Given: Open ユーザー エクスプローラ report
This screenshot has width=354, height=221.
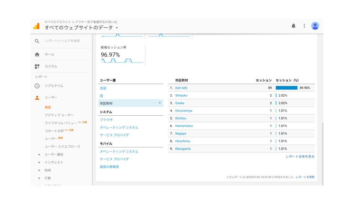Looking at the screenshot, I should point(62,146).
